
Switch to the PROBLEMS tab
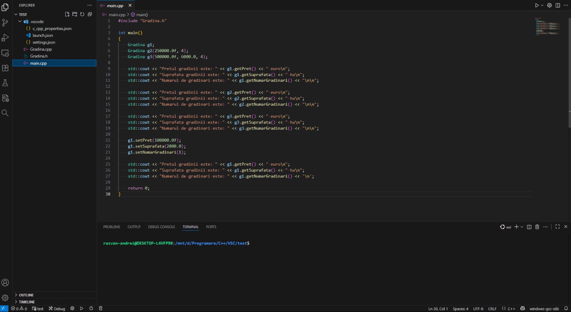112,227
